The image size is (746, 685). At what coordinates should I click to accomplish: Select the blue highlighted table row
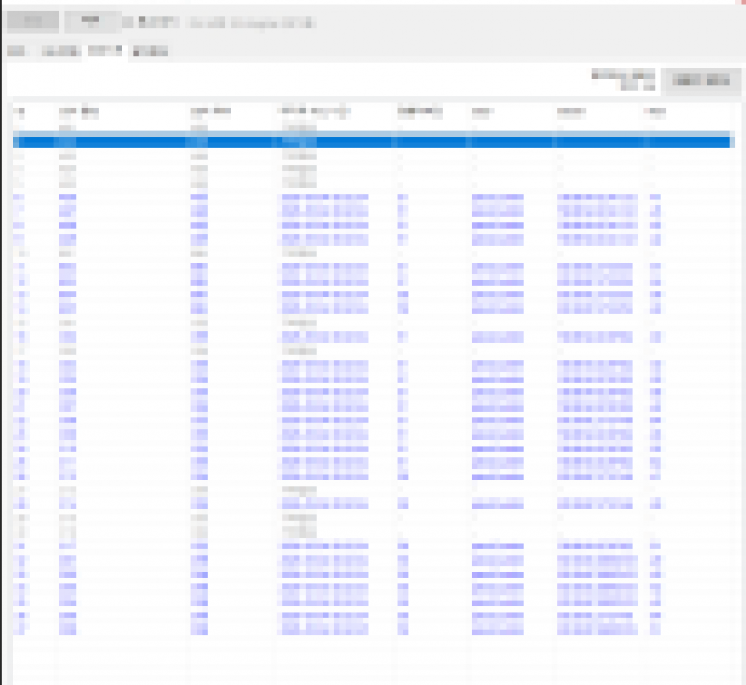[373, 142]
